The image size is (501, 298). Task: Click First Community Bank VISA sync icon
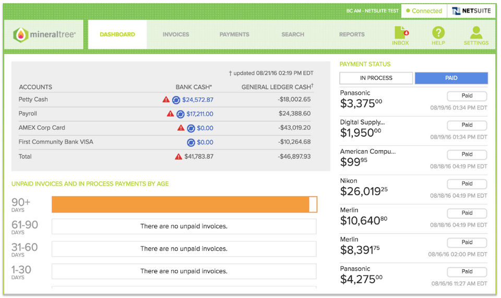[x=190, y=142]
